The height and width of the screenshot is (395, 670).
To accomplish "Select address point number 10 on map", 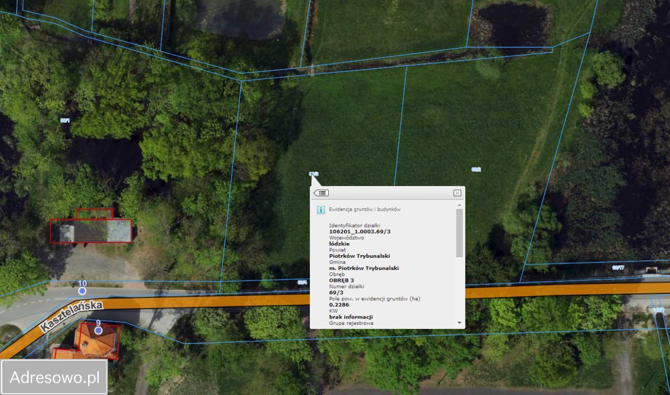I will click(82, 290).
